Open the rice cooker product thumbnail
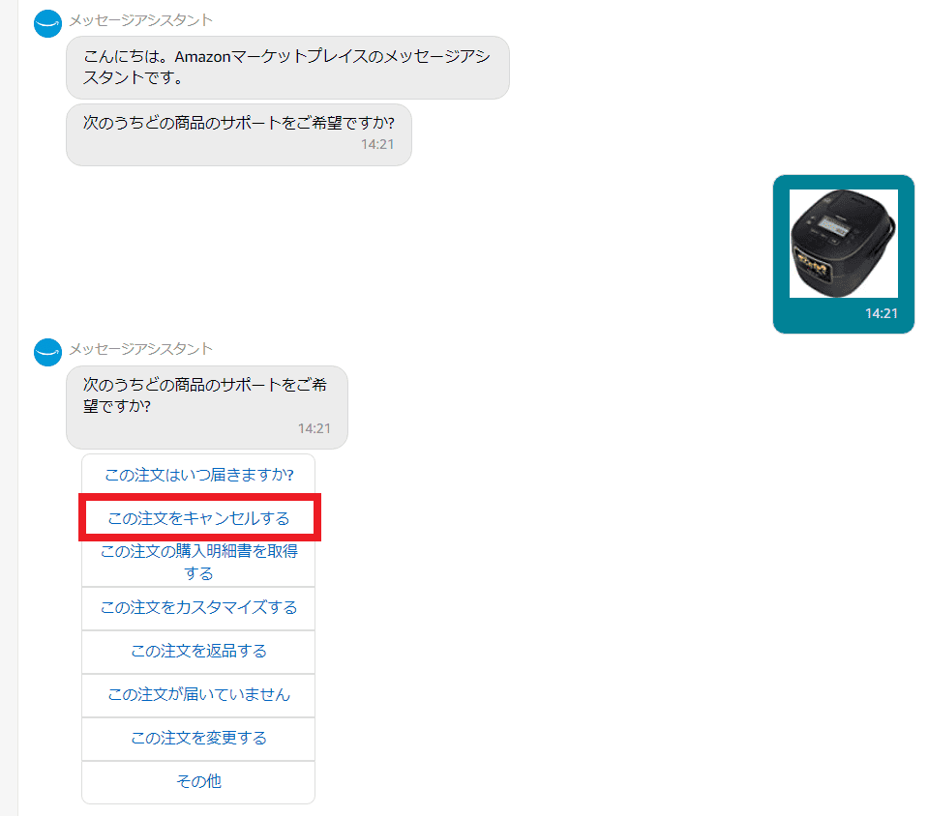Viewport: 928px width, 816px height. tap(844, 243)
